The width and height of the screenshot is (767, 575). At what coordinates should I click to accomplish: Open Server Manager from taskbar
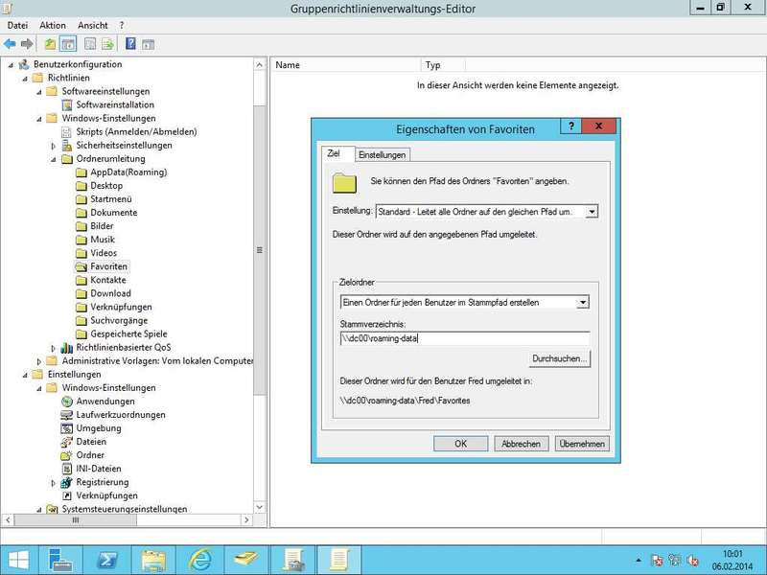click(x=62, y=558)
